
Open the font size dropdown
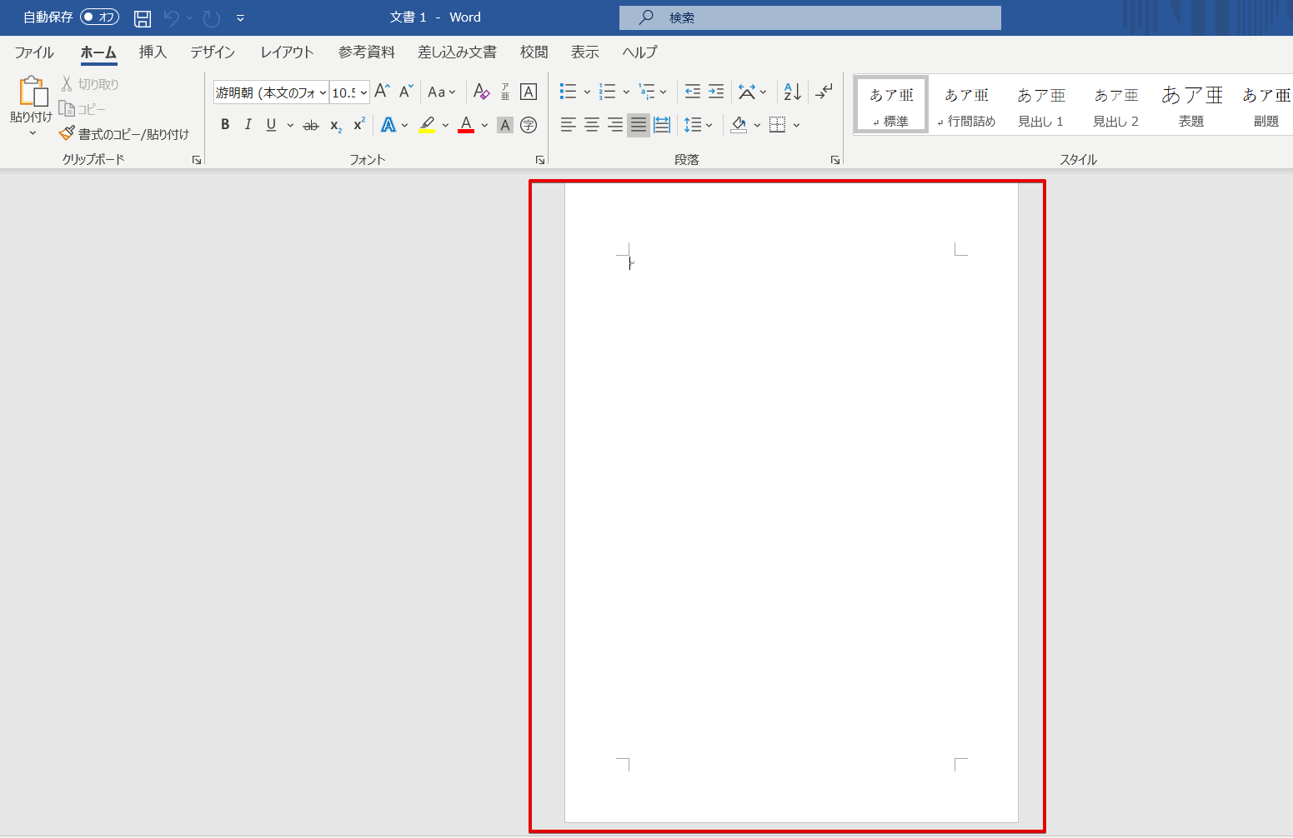click(x=363, y=92)
